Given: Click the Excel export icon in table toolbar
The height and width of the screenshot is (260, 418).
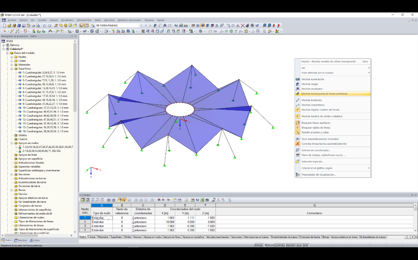Looking at the screenshot, I should click(202, 200).
